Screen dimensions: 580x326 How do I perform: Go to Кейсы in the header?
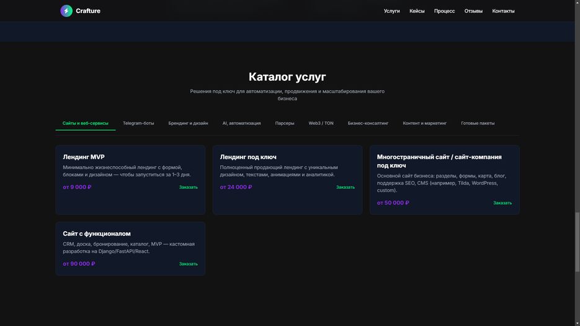(x=417, y=11)
